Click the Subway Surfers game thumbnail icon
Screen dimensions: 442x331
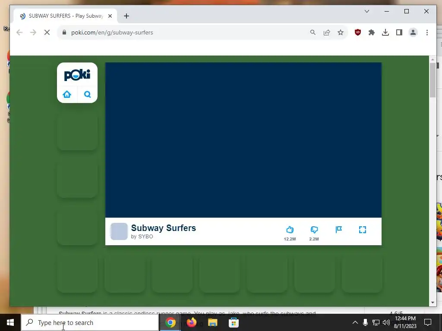pyautogui.click(x=119, y=231)
